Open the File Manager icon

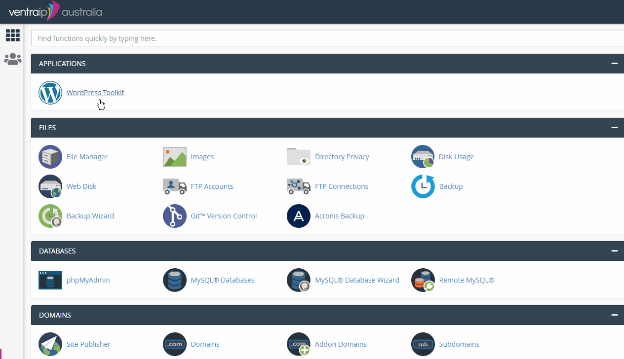(x=50, y=157)
